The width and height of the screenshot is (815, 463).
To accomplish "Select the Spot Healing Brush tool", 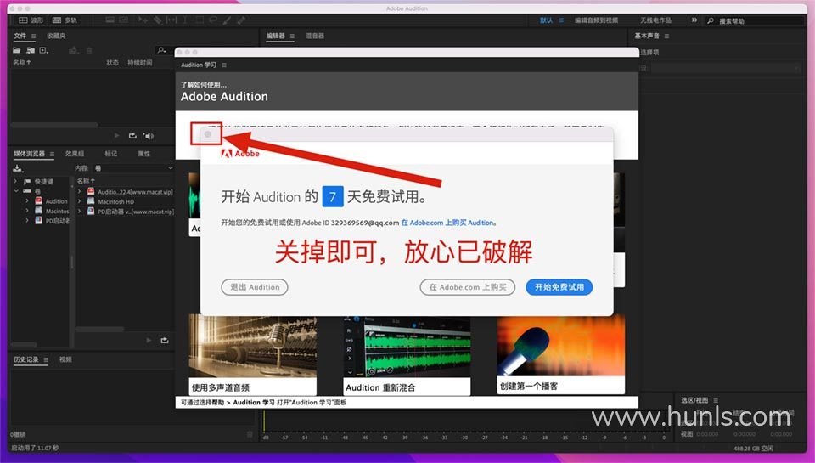I will point(241,20).
